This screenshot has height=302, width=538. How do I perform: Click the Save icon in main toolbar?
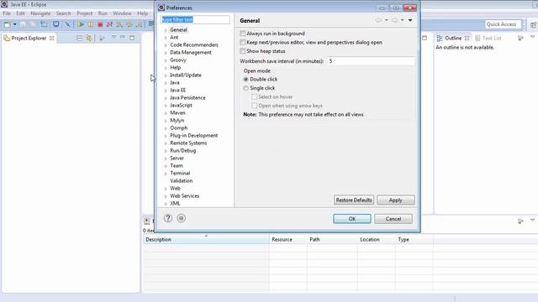[x=23, y=24]
